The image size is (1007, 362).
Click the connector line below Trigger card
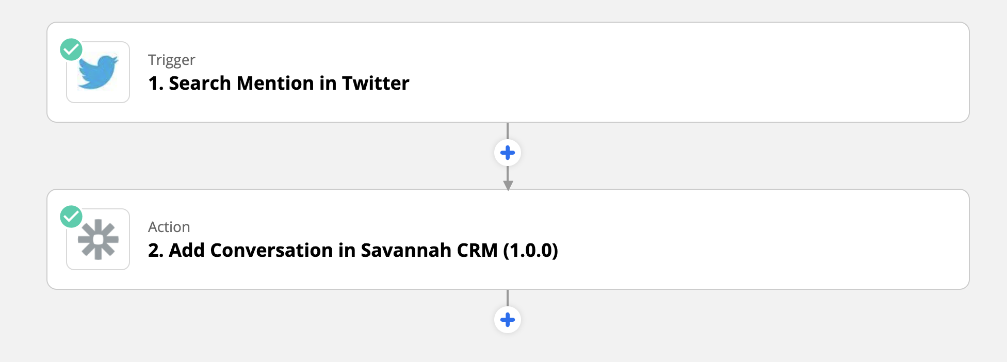(508, 130)
